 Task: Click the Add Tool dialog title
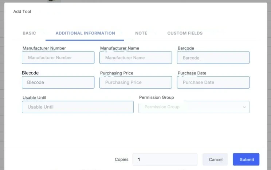[22, 12]
